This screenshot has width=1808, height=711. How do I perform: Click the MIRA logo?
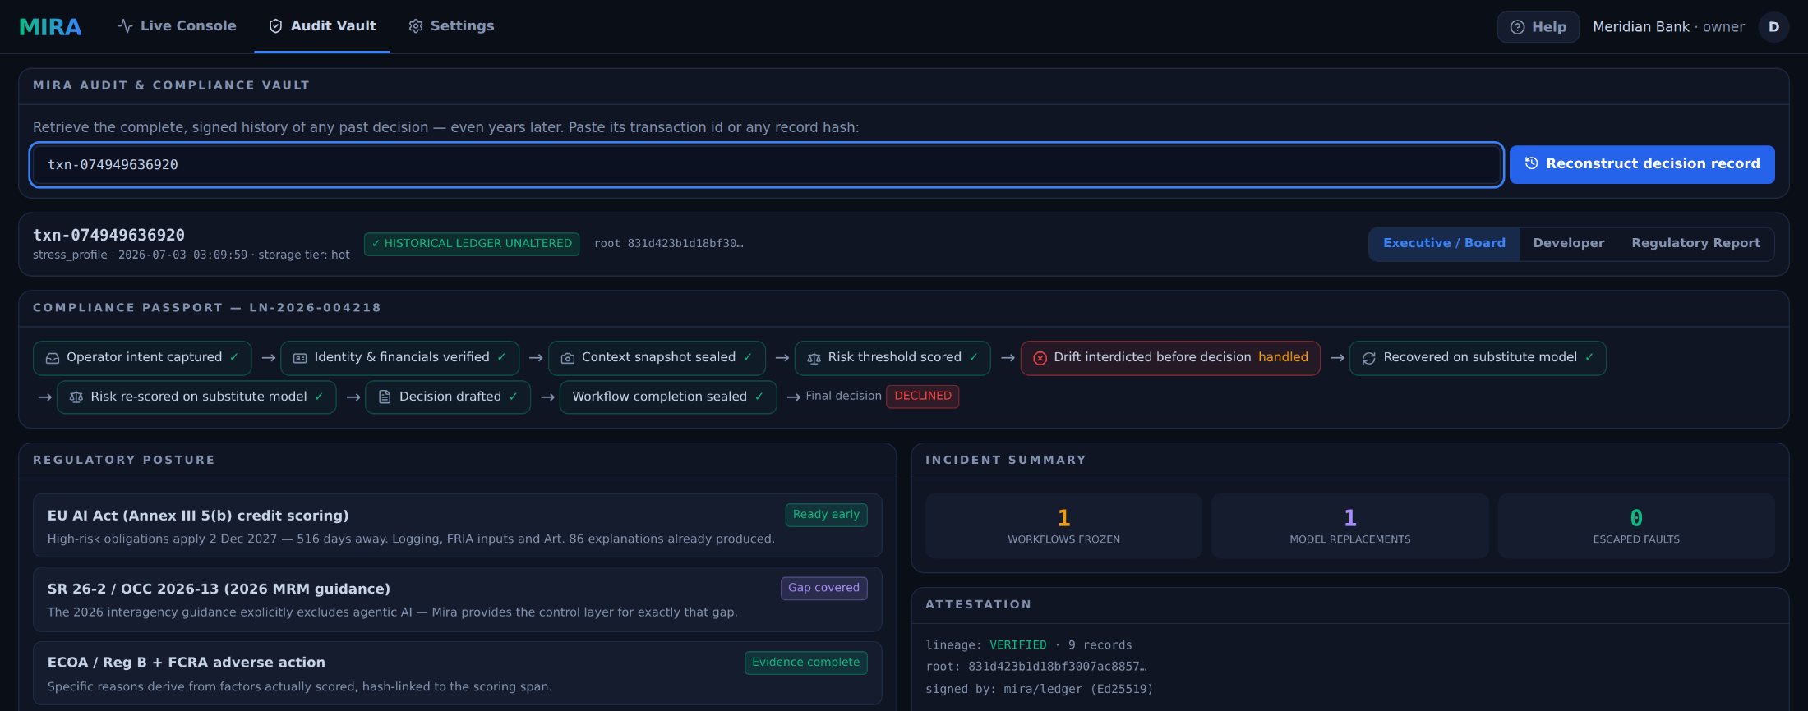50,27
